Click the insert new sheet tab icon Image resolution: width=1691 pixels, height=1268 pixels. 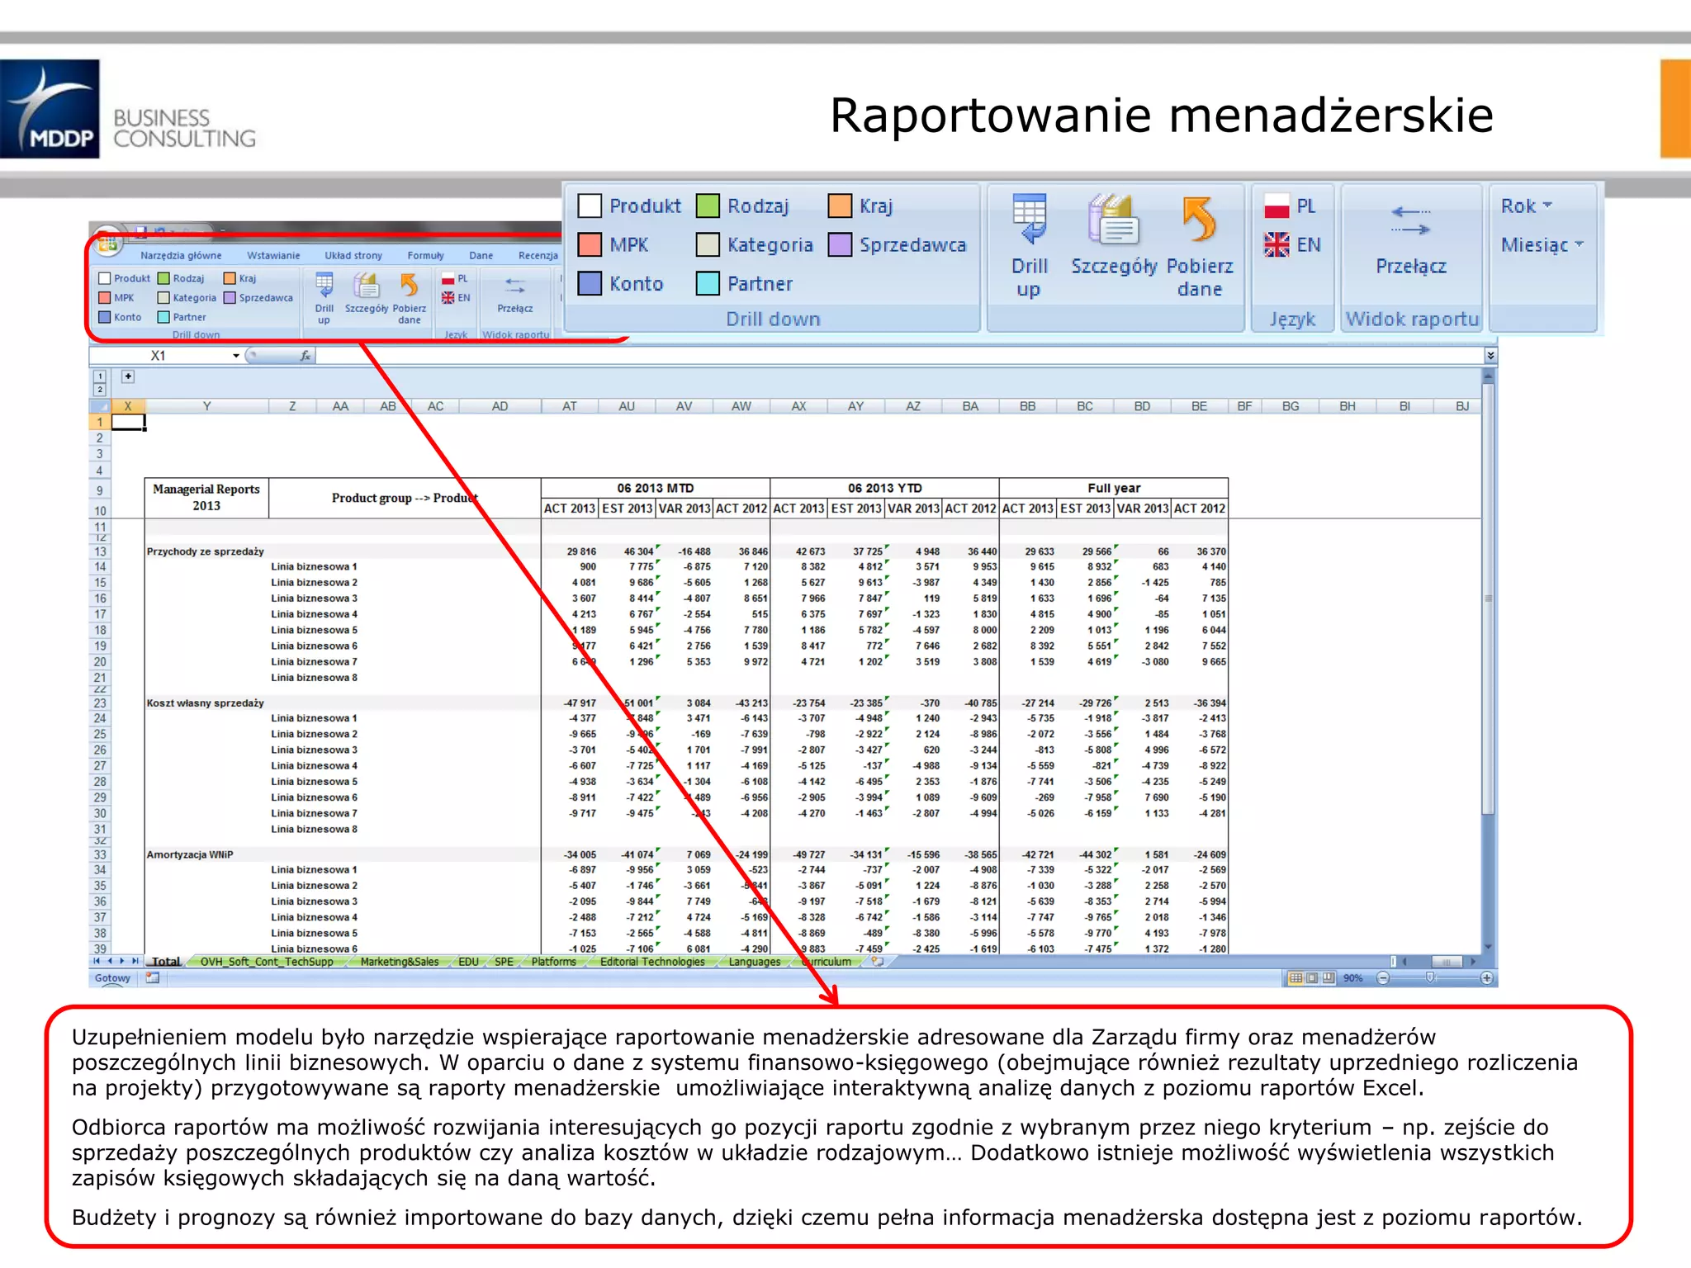[x=878, y=961]
